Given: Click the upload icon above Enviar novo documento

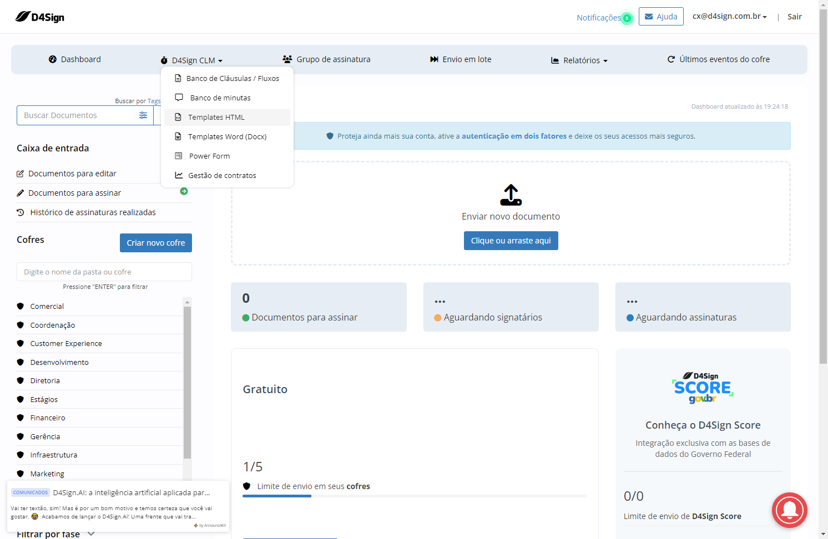Looking at the screenshot, I should pos(511,195).
